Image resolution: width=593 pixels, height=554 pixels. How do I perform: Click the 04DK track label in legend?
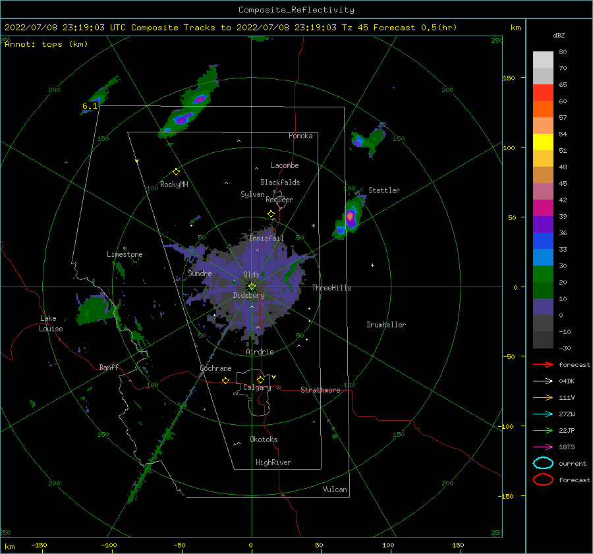coord(567,381)
